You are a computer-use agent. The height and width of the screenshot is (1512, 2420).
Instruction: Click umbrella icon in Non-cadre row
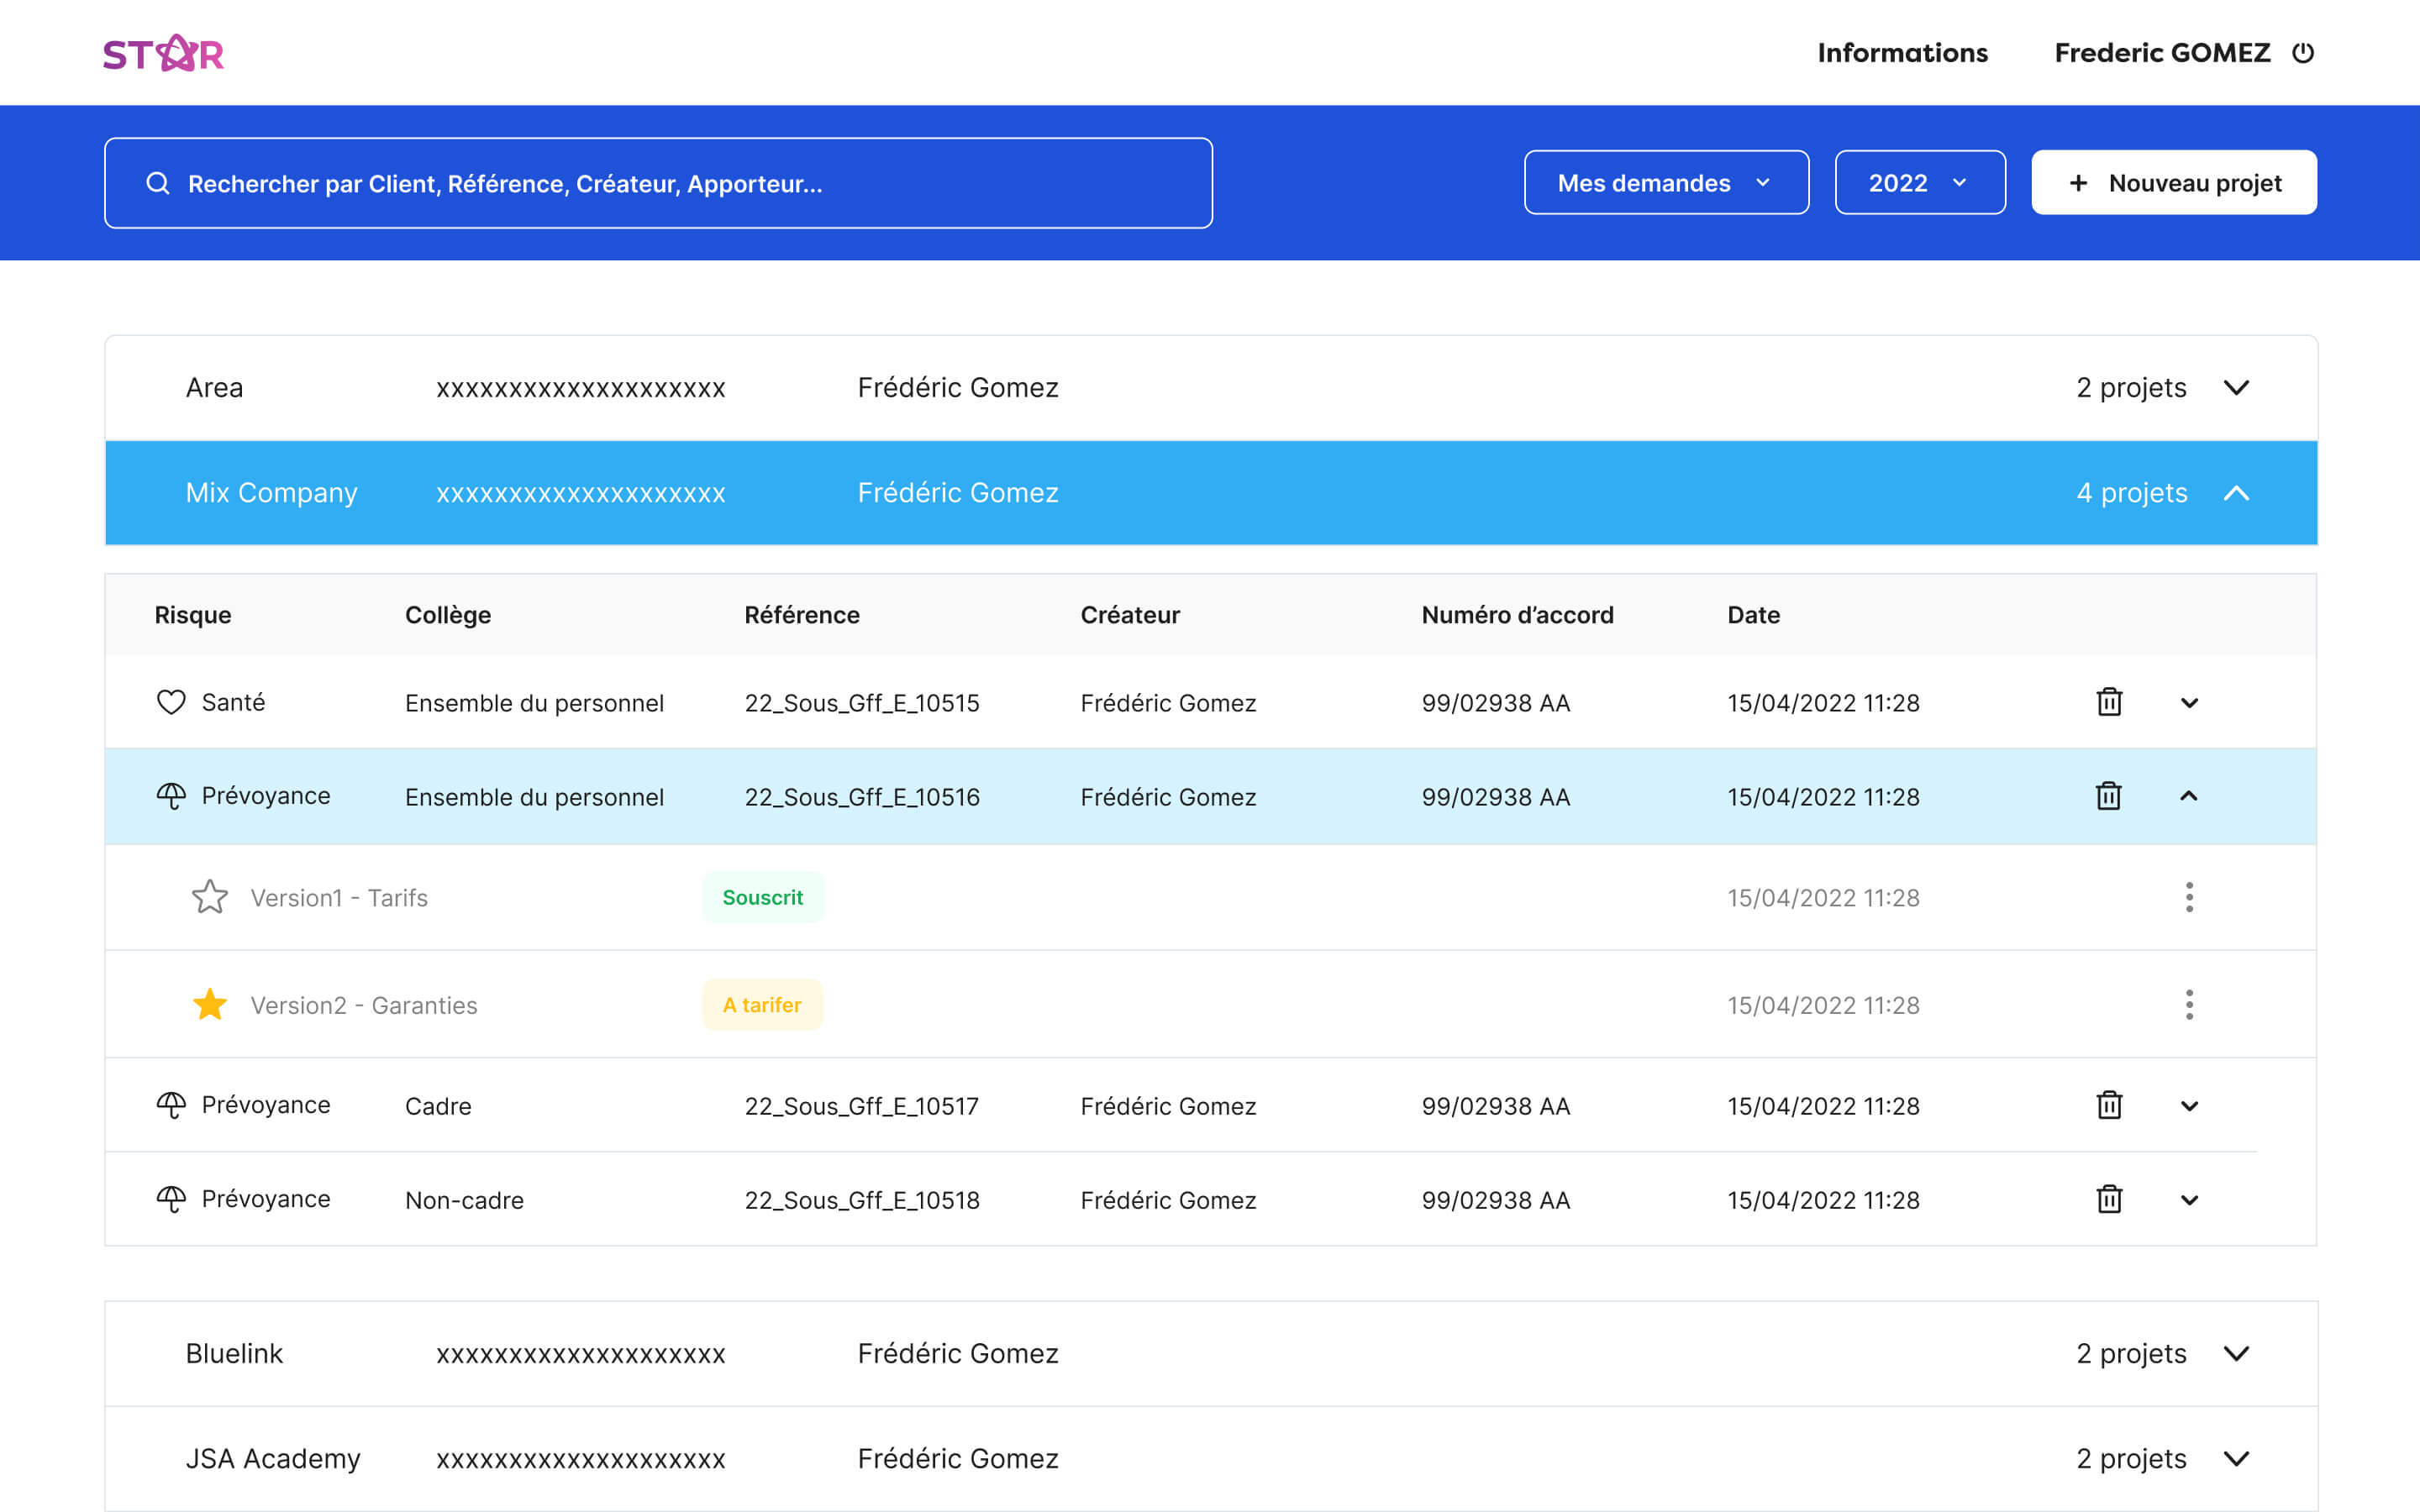pos(171,1199)
